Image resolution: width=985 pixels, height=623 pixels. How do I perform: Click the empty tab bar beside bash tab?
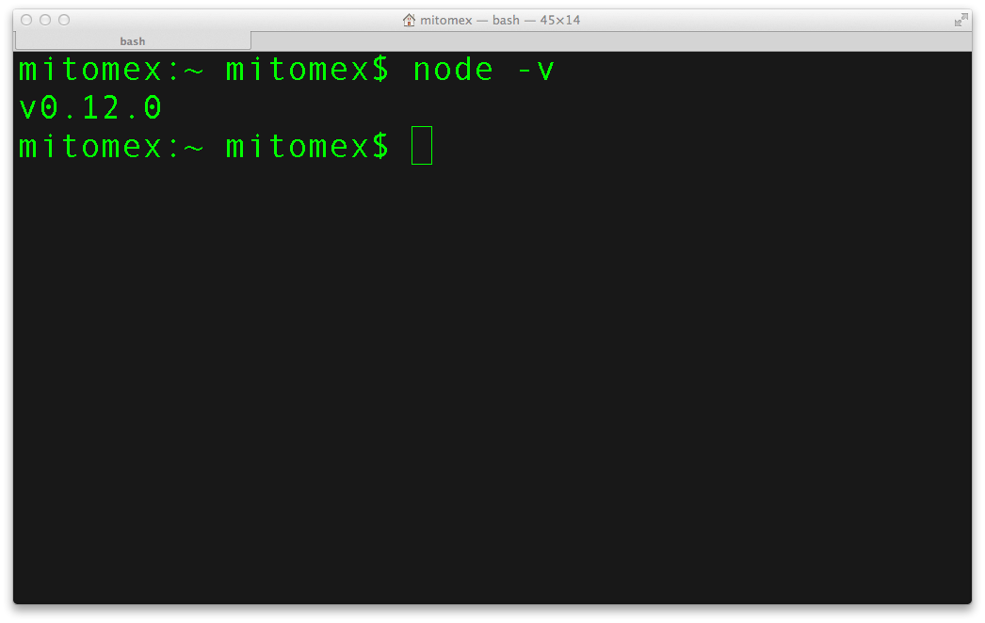point(610,40)
